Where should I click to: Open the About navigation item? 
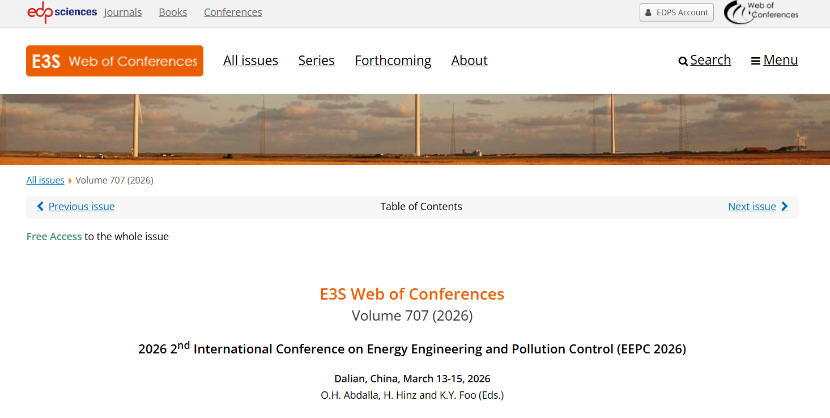[469, 61]
